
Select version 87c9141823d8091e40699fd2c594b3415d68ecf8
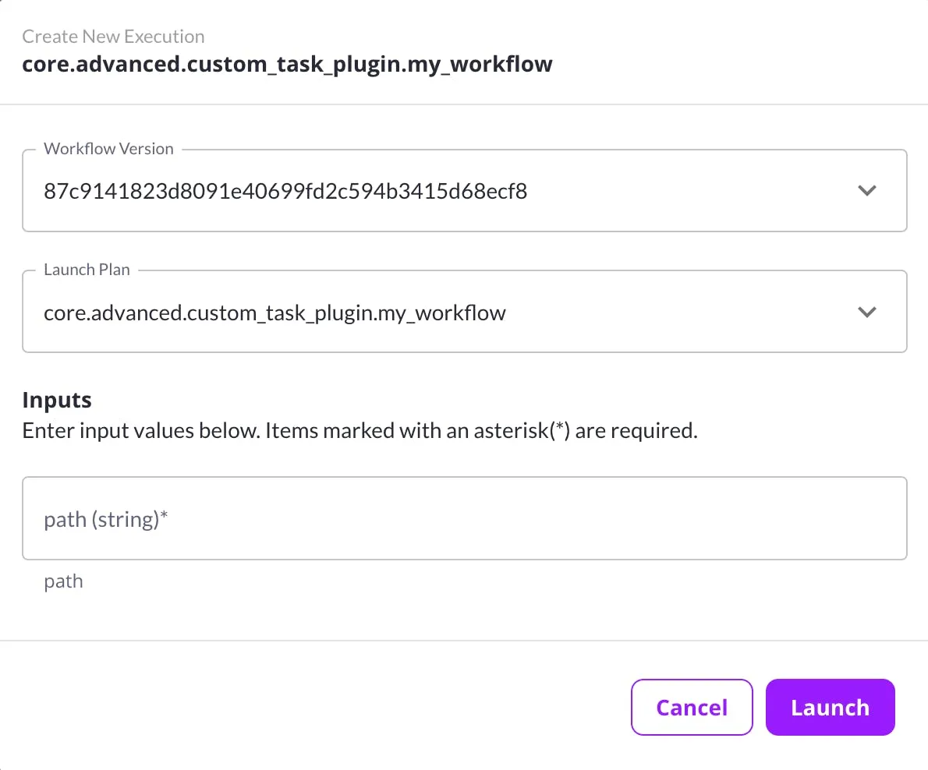coord(285,191)
